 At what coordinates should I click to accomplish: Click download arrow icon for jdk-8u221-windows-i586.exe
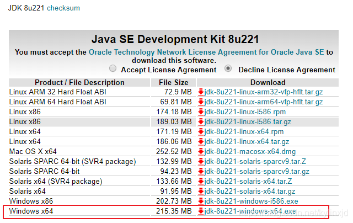(201, 201)
